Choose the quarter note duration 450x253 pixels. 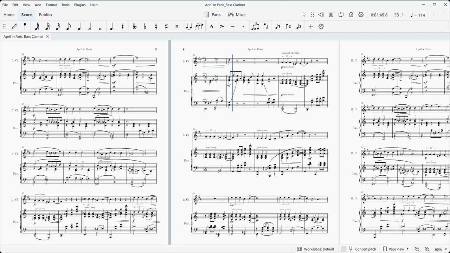coord(79,26)
